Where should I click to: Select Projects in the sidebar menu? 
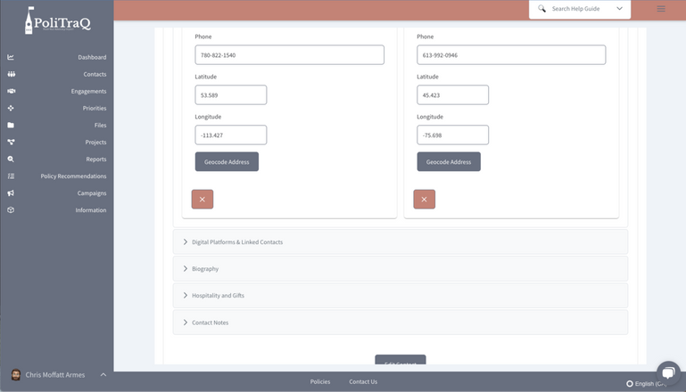click(x=95, y=143)
